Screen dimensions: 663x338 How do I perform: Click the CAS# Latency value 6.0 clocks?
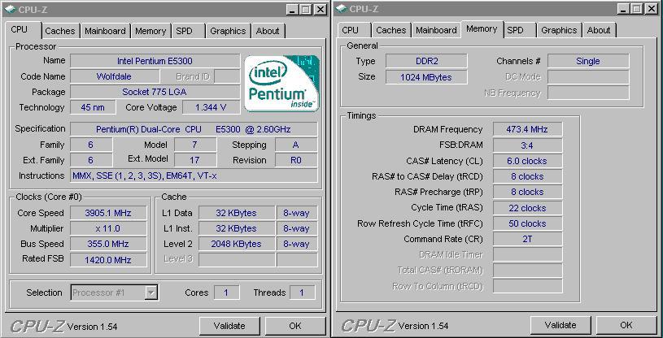[x=527, y=161]
